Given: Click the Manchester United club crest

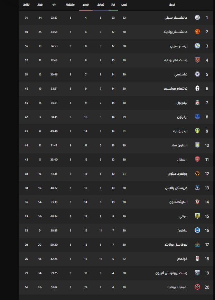Looking at the screenshot, I should (197, 32).
